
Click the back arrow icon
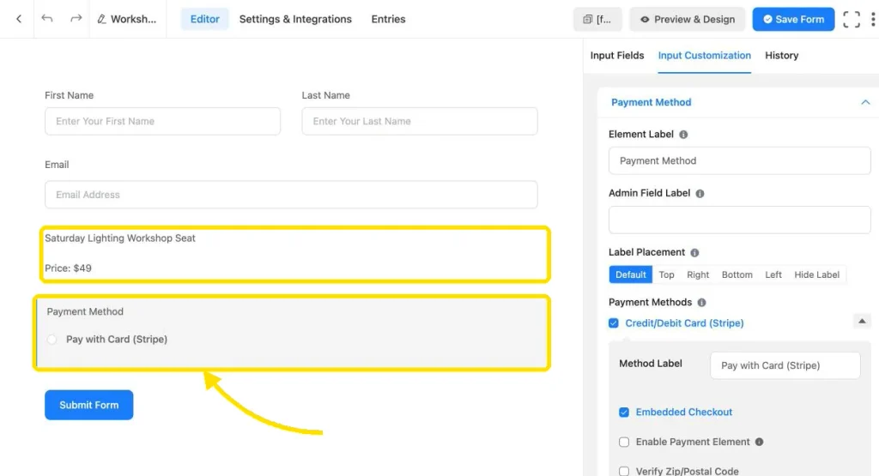coord(19,19)
